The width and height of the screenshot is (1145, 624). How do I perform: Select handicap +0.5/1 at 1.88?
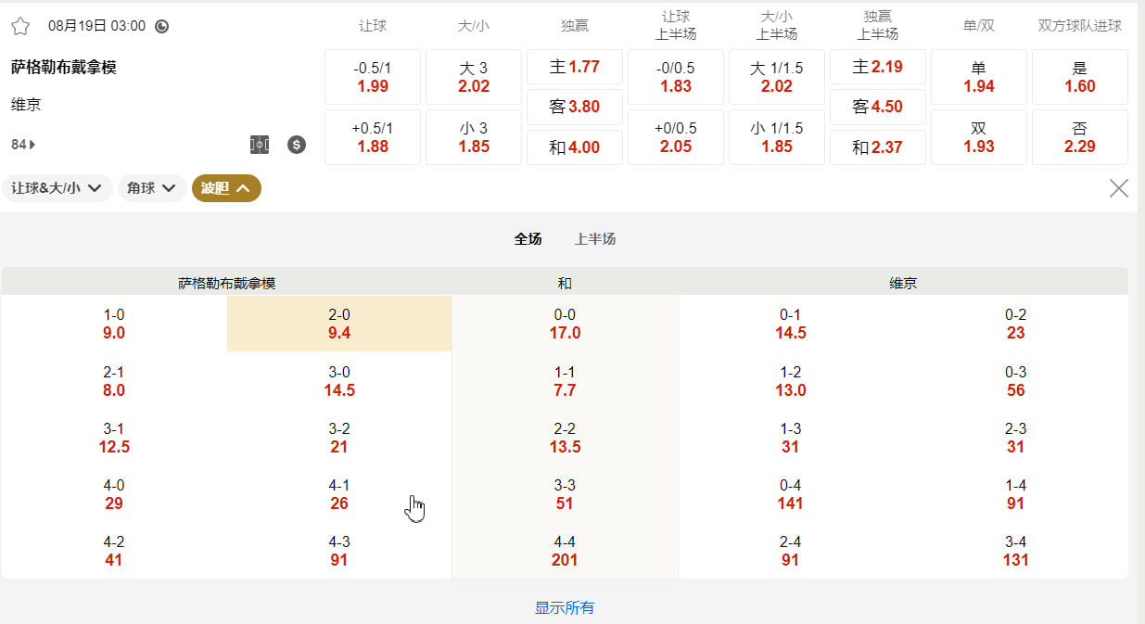373,137
